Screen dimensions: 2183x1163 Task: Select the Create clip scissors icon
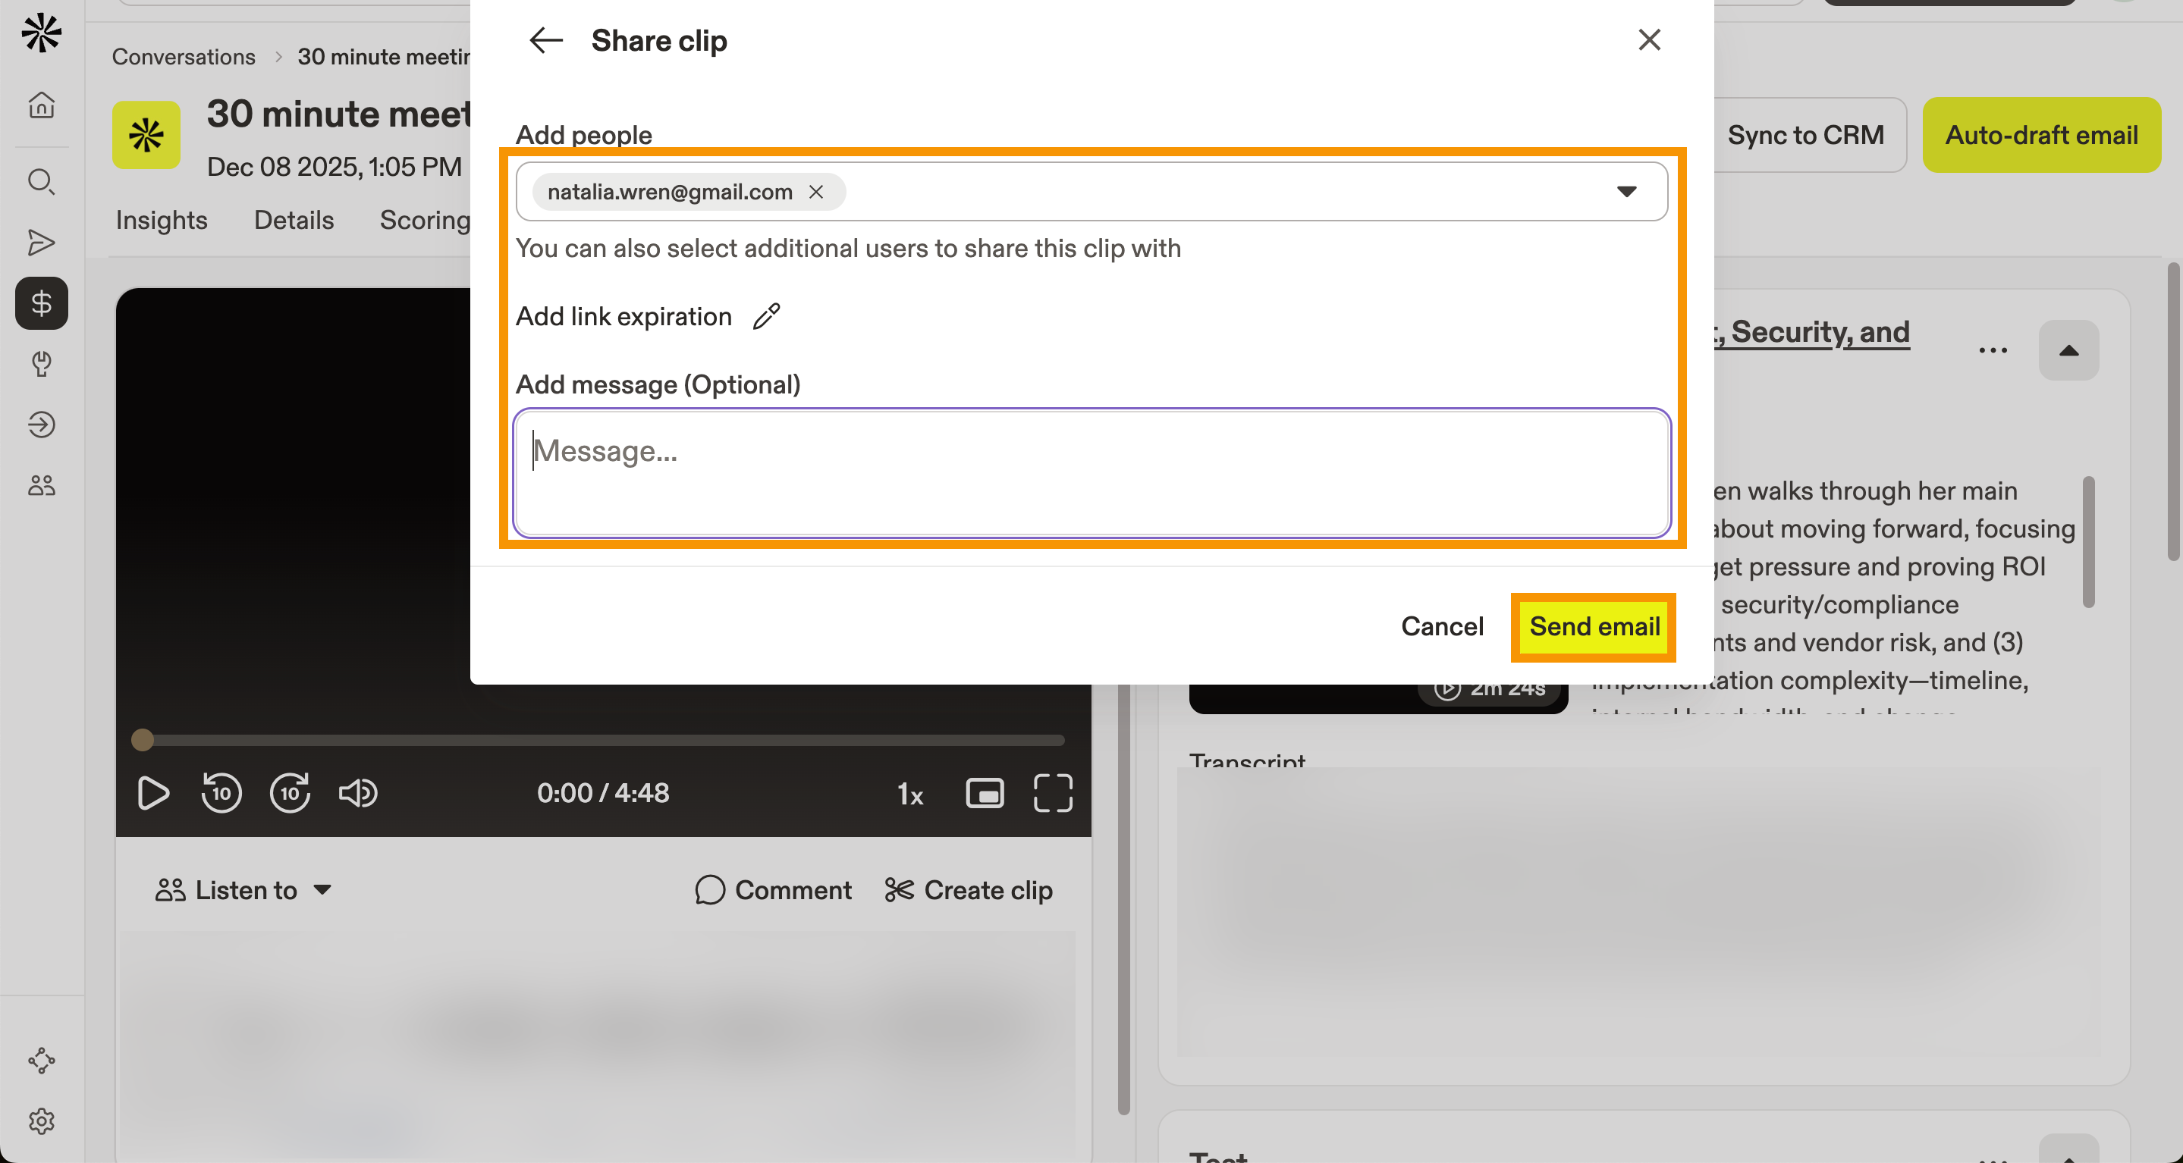(x=899, y=890)
